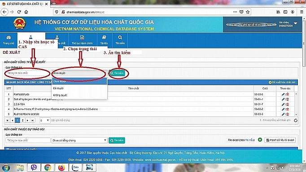Click the address bar URL chemicaldata.gov.vn

point(86,12)
